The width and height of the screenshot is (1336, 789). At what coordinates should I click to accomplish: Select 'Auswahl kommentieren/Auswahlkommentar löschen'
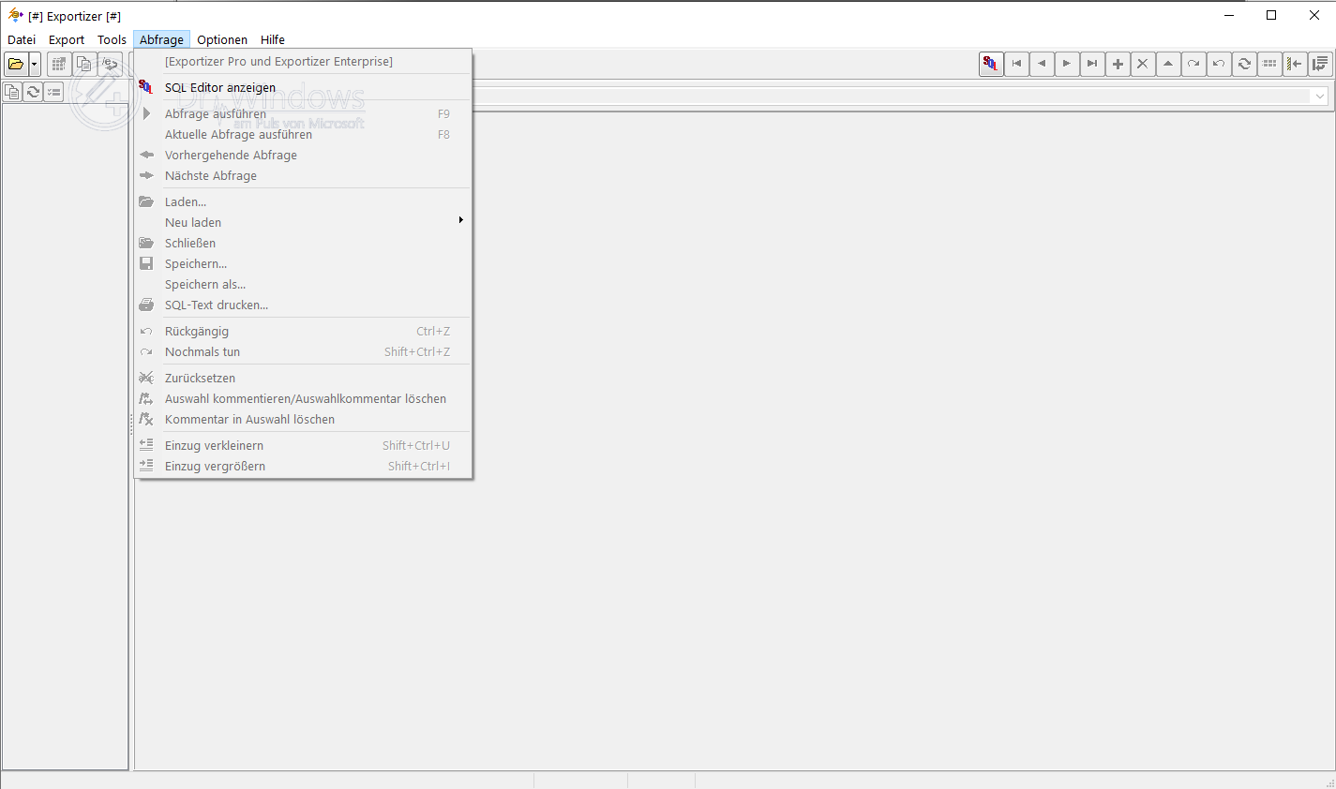point(303,398)
